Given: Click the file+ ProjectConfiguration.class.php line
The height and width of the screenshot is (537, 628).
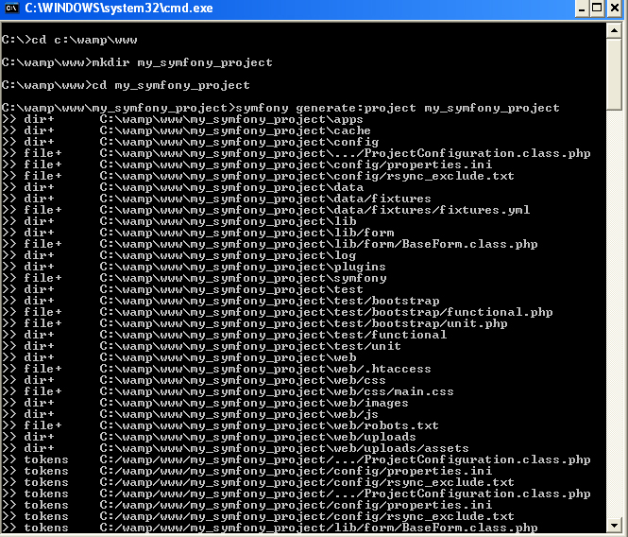Looking at the screenshot, I should 297,153.
